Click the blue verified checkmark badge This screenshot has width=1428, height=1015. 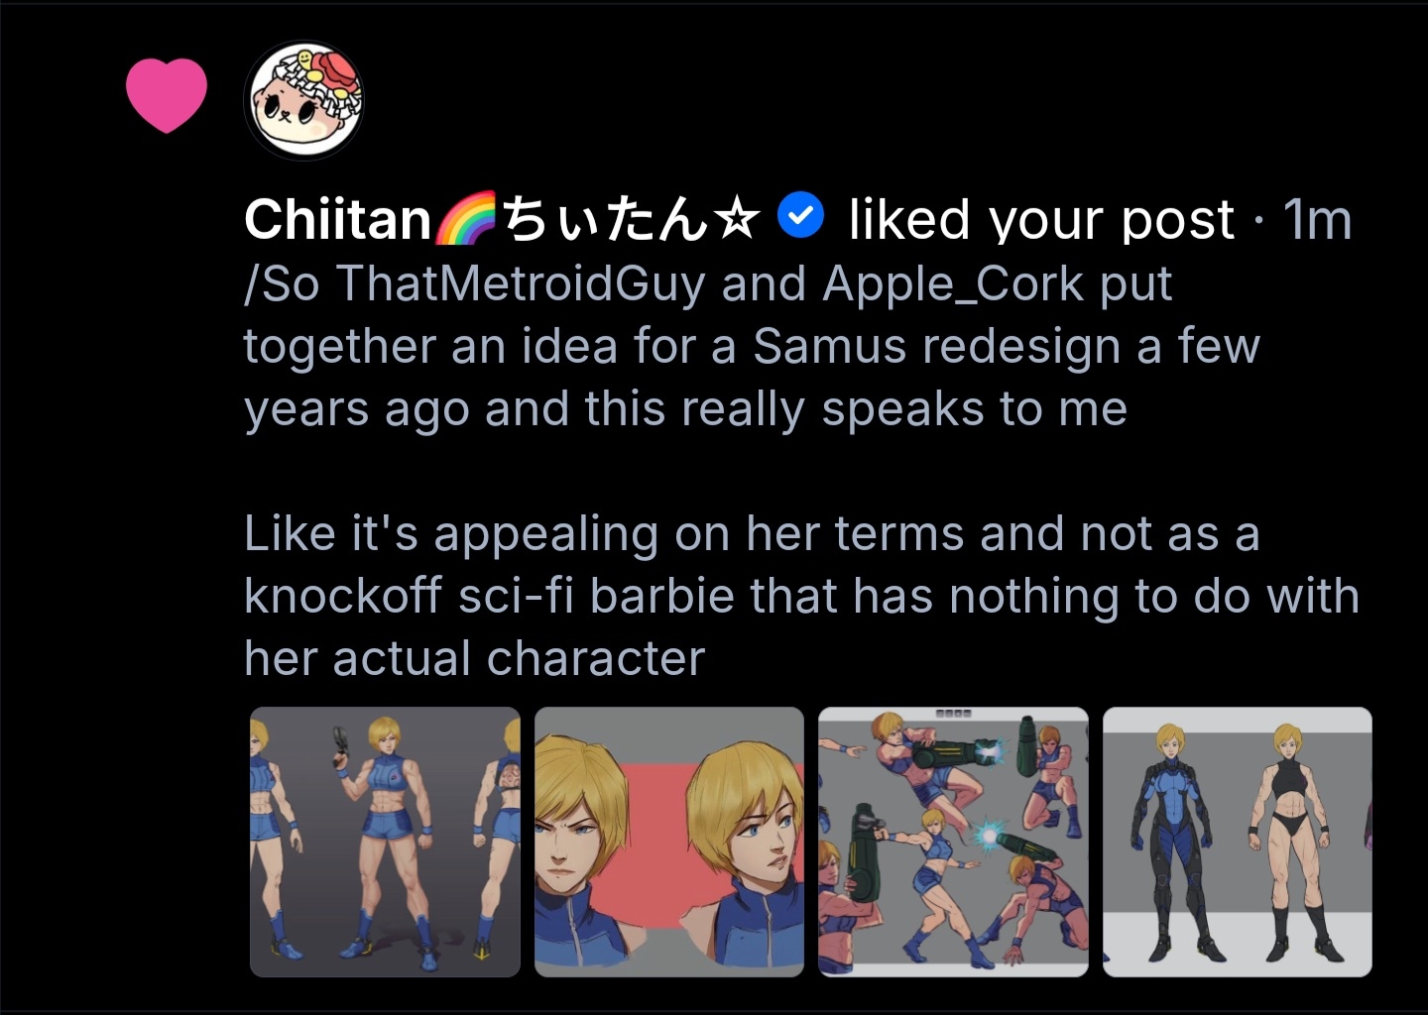point(801,217)
